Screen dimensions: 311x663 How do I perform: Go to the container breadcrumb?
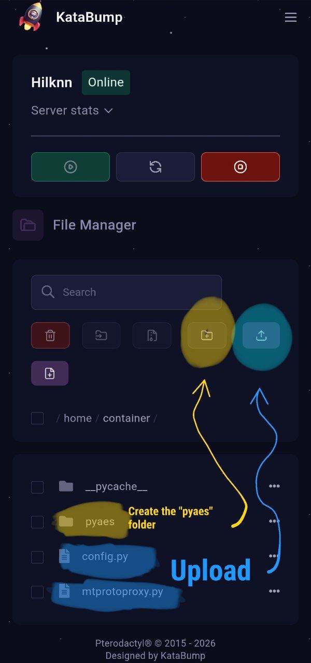coord(126,418)
